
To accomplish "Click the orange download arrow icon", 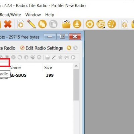I will [x=77, y=24].
